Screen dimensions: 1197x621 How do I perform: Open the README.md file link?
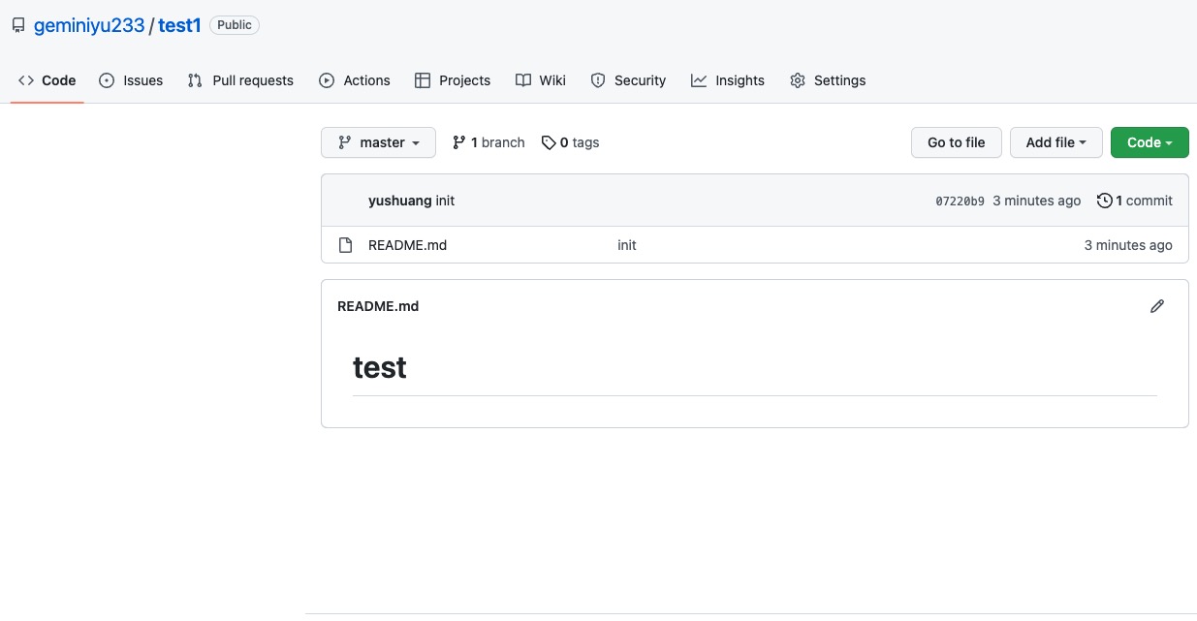pos(407,245)
